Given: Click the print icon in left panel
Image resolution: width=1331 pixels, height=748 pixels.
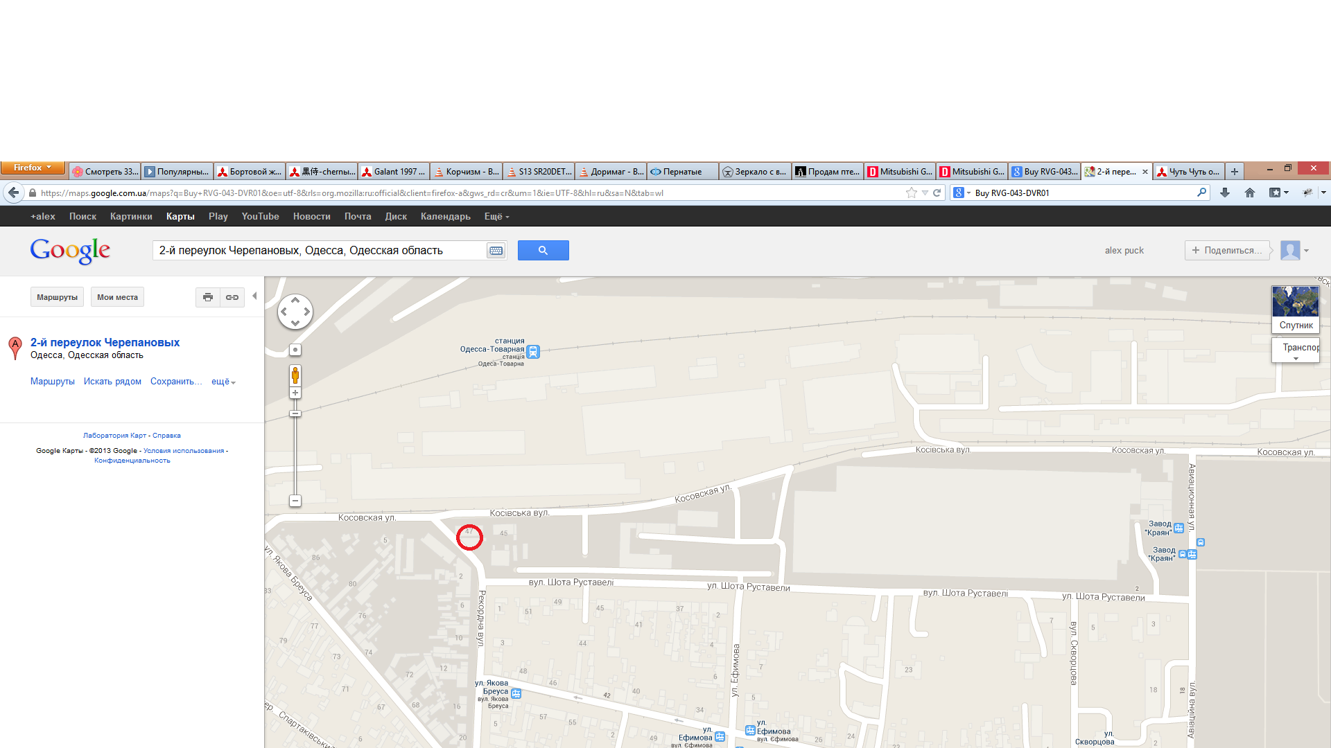Looking at the screenshot, I should (x=208, y=297).
